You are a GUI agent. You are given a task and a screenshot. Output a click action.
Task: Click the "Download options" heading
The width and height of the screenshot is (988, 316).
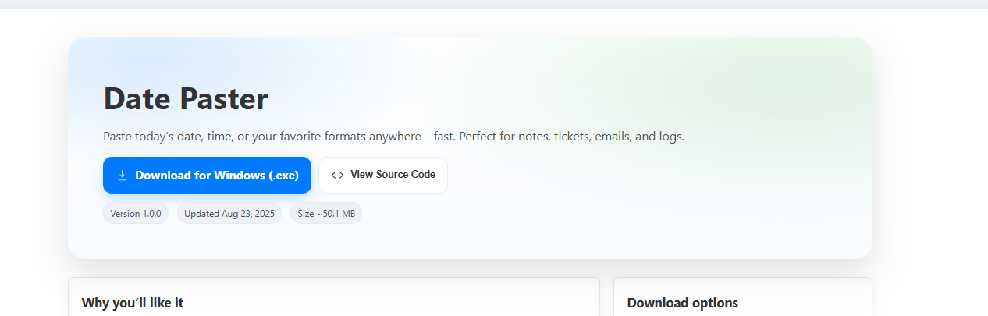click(x=682, y=303)
